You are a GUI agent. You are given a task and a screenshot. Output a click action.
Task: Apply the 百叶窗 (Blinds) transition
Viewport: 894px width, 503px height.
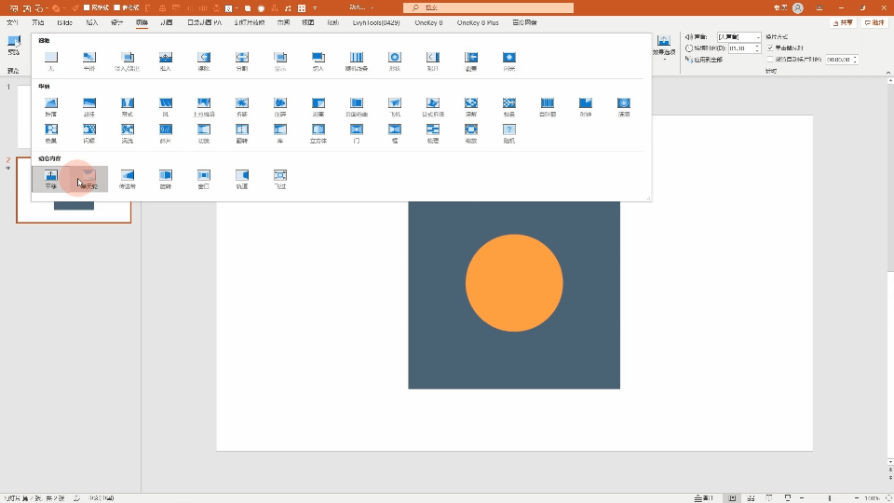(x=548, y=106)
